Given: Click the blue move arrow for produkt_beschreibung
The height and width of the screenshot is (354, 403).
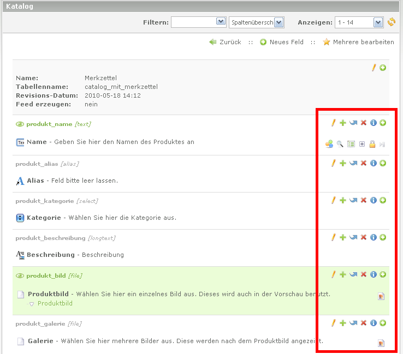Looking at the screenshot, I should click(x=353, y=237).
